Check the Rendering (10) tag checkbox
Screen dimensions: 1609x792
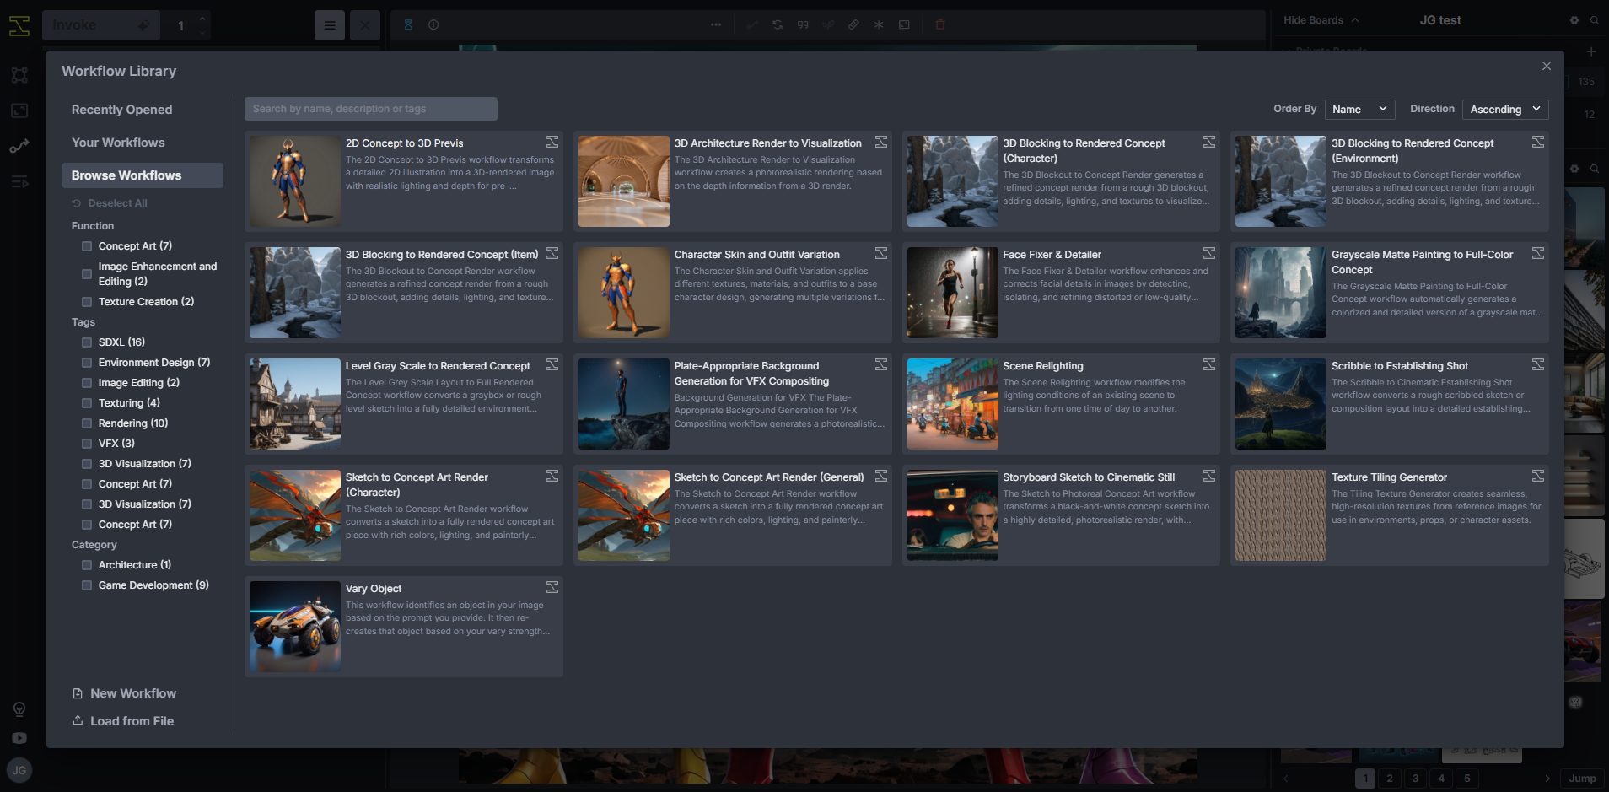coord(87,423)
